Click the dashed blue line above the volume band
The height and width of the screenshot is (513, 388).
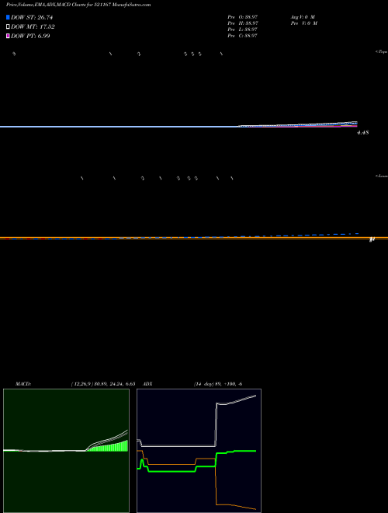(241, 236)
